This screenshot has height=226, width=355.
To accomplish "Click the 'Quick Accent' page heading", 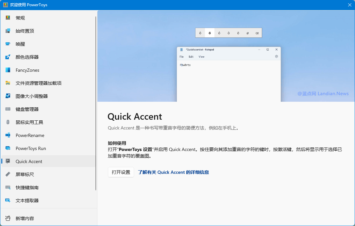I will [135, 117].
